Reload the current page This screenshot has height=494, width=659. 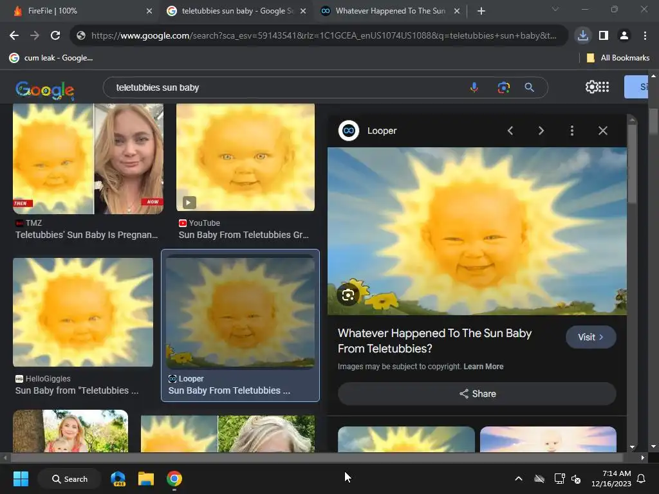(55, 36)
